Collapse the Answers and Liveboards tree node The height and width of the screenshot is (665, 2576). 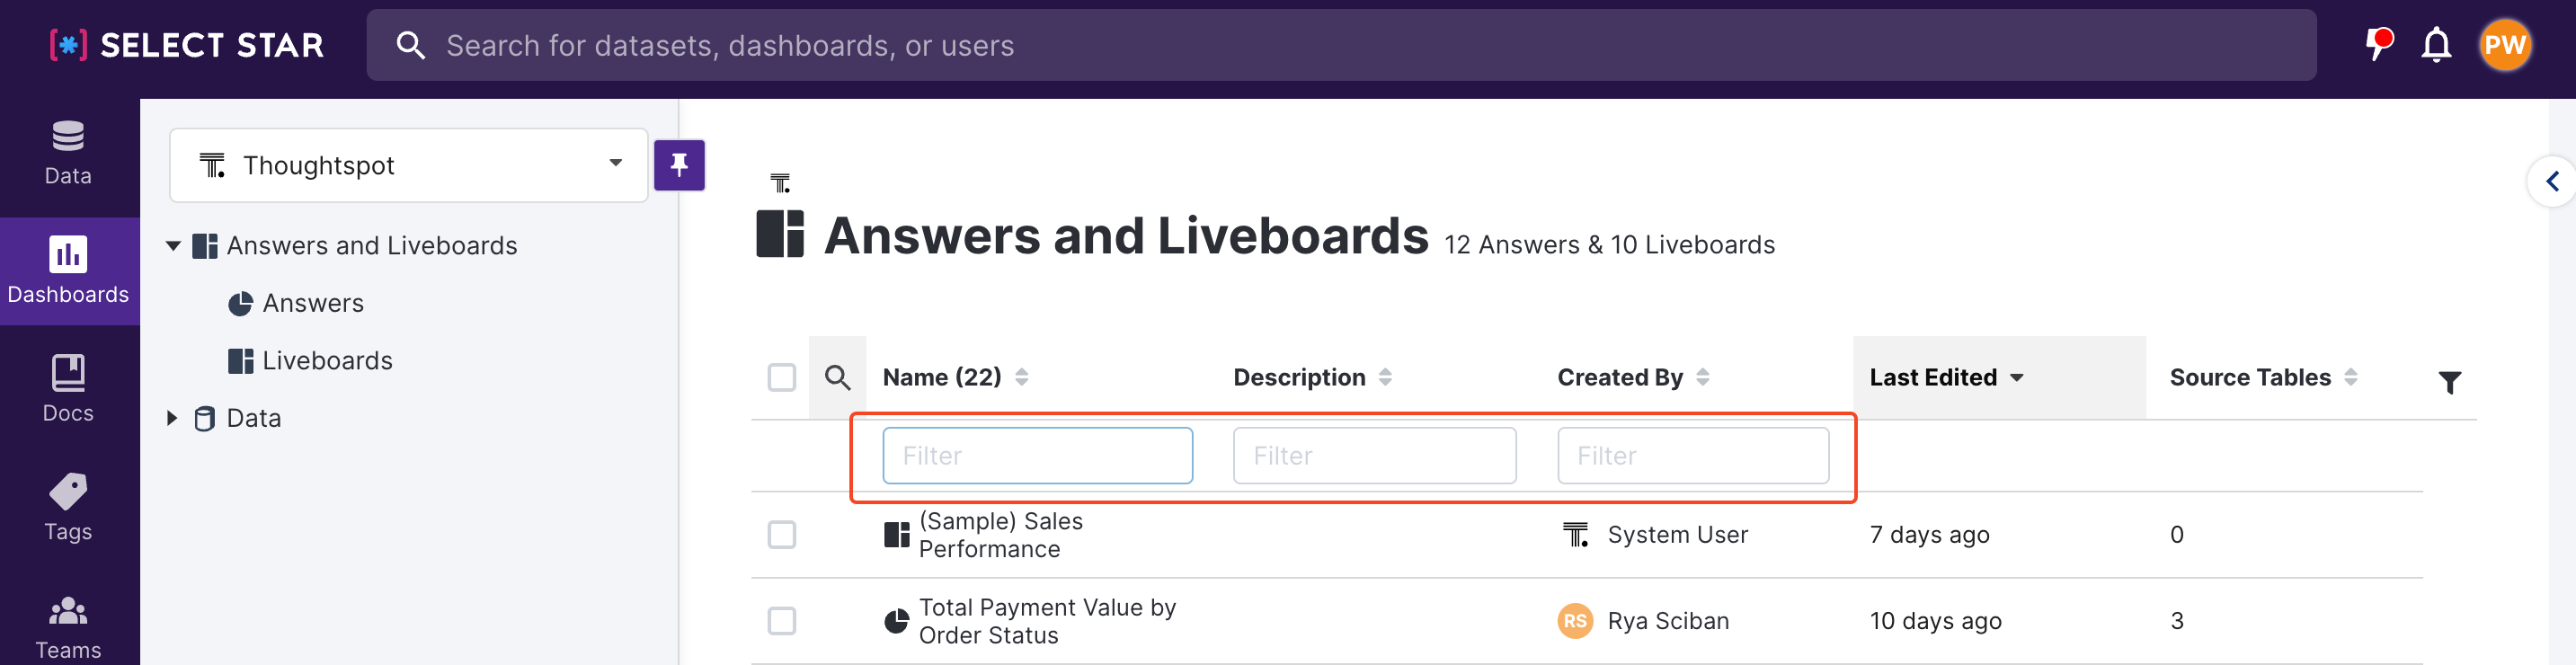(173, 246)
